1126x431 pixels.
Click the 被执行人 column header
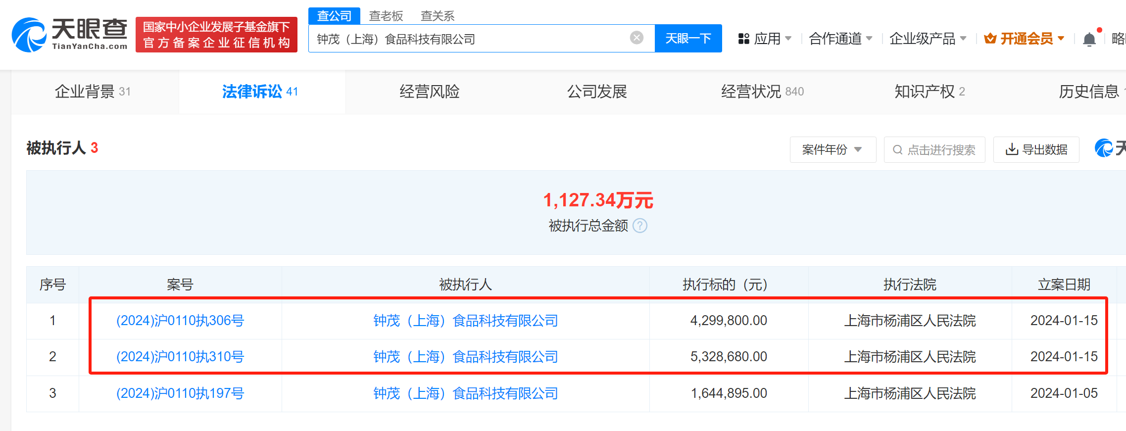(x=465, y=285)
